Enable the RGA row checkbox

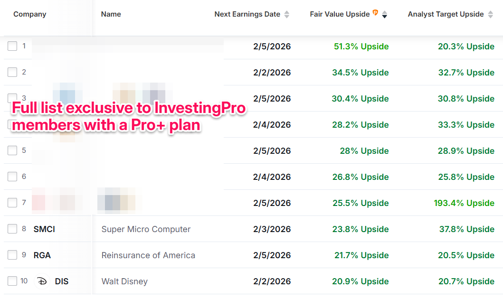[x=12, y=255]
